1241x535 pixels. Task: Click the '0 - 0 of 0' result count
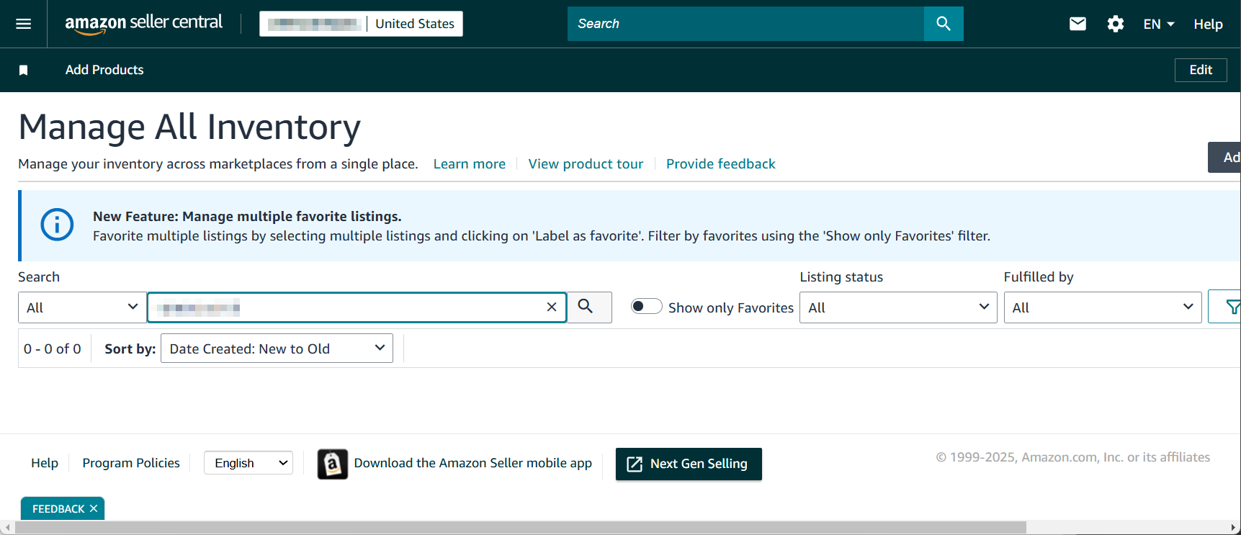point(53,349)
